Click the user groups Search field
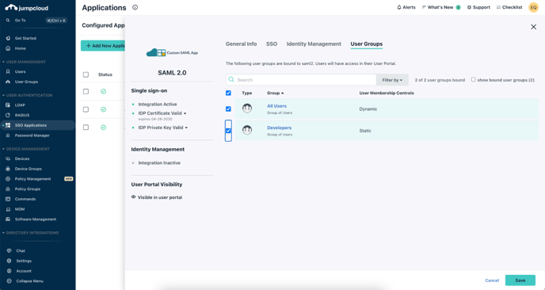Viewport: 545px width, 290px height. point(301,80)
